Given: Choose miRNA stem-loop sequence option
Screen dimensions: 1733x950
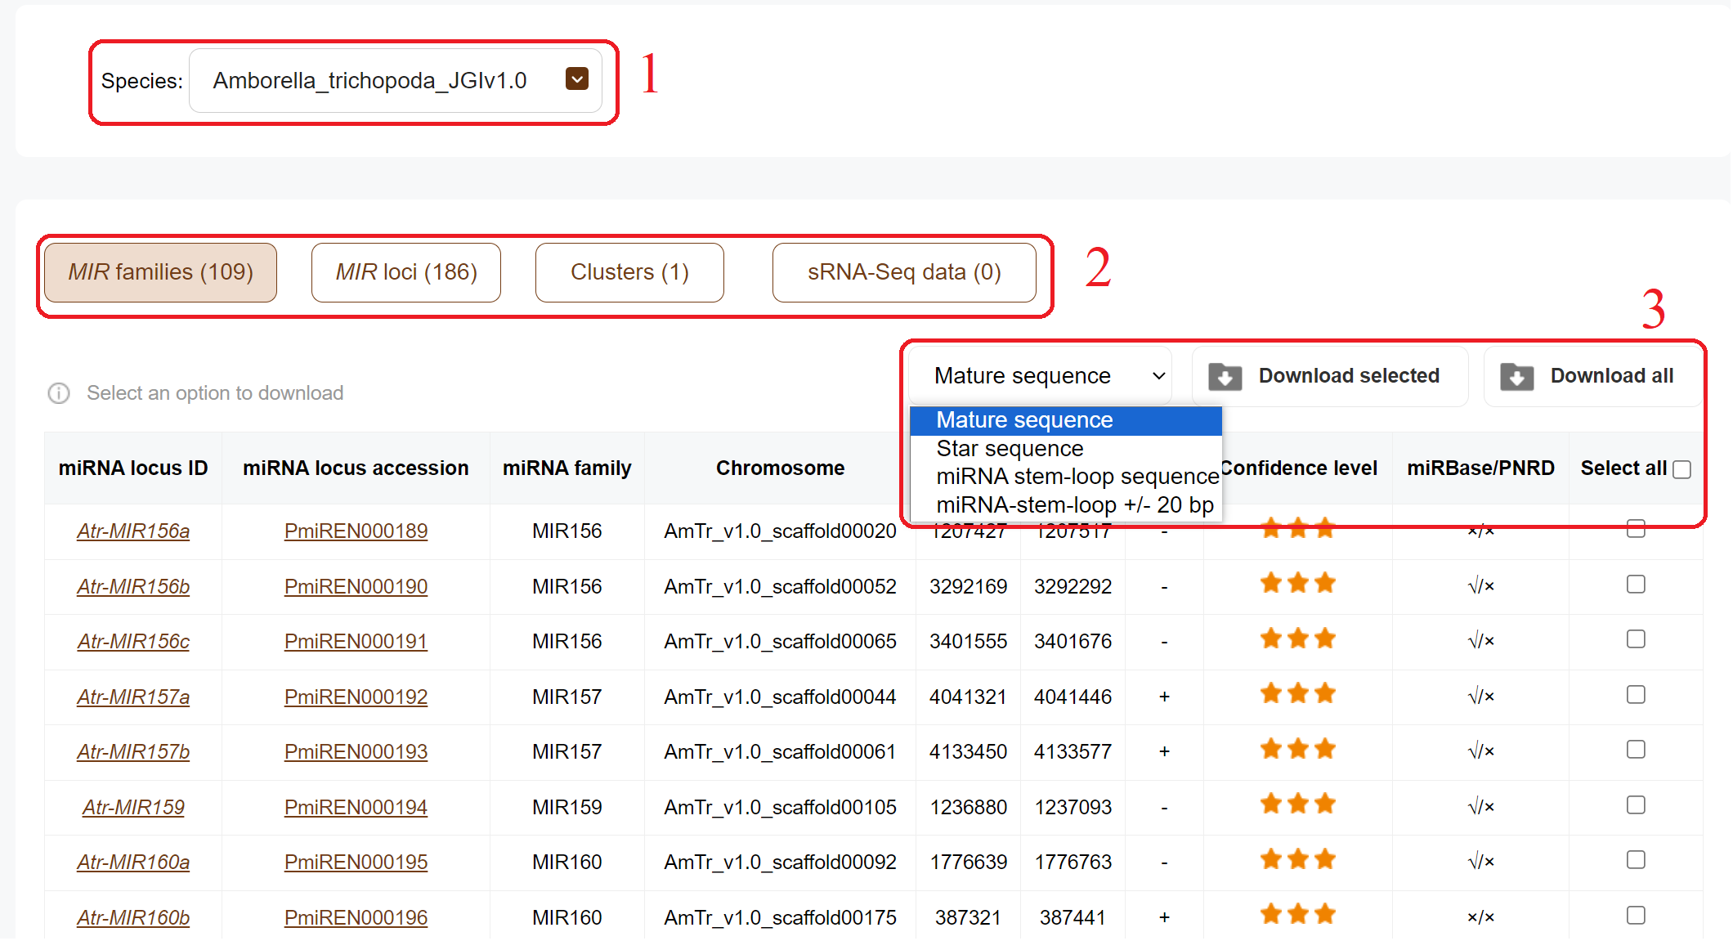Looking at the screenshot, I should click(x=1077, y=477).
